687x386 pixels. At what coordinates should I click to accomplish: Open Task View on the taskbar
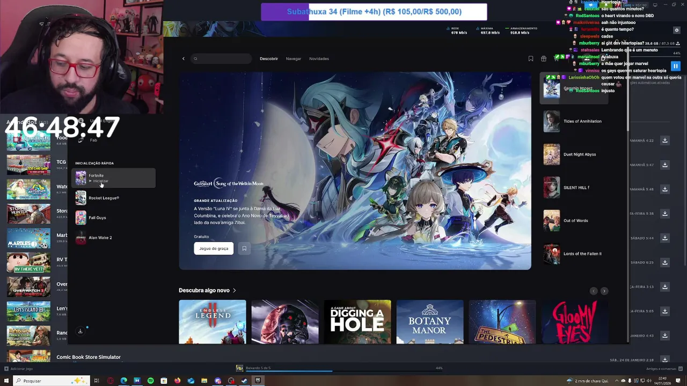(x=97, y=381)
